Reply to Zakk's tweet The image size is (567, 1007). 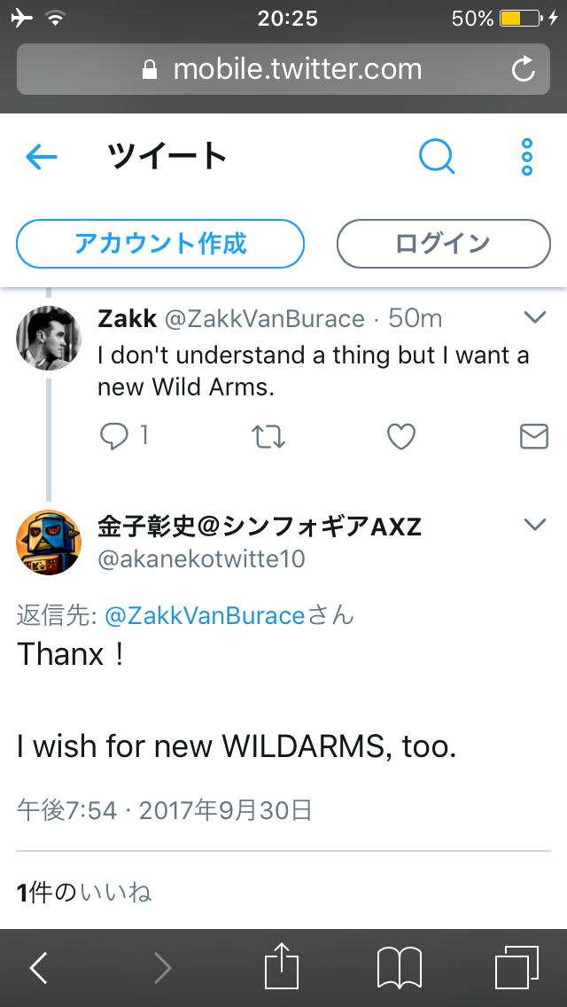(x=114, y=435)
